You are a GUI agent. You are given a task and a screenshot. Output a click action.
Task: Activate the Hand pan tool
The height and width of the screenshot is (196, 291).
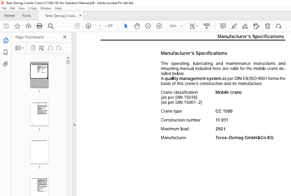(137, 26)
